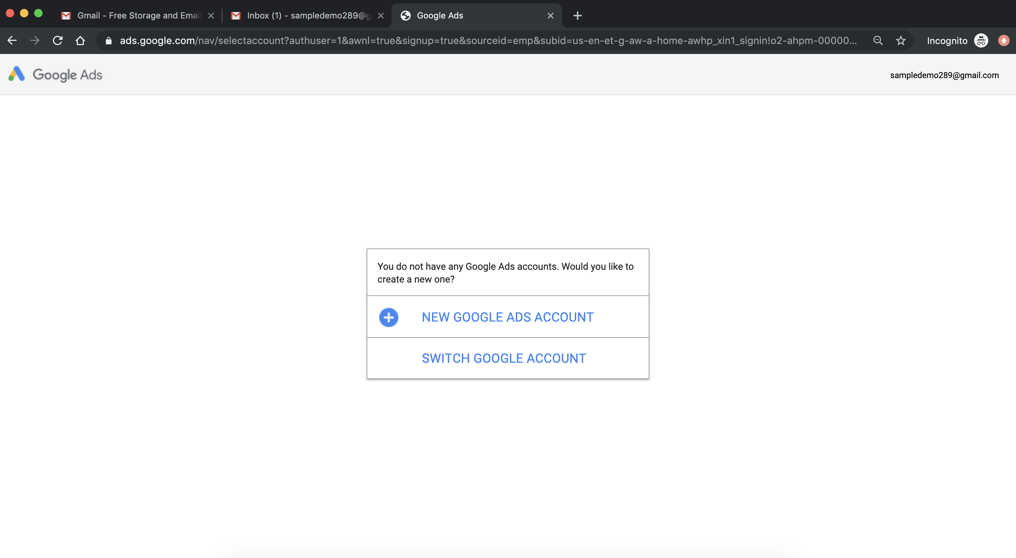Image resolution: width=1016 pixels, height=558 pixels.
Task: Select the Google Ads tab
Action: [x=476, y=15]
